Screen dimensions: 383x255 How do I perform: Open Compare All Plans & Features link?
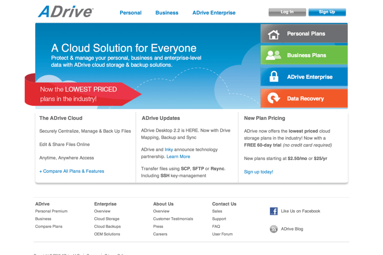pos(71,171)
